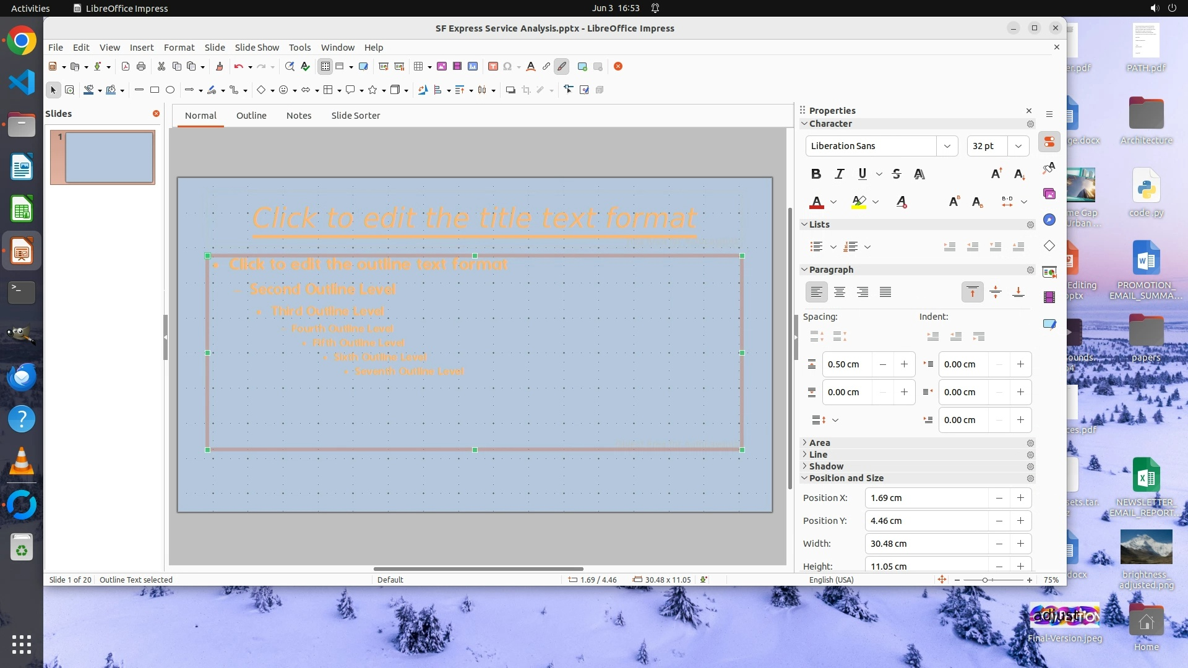Switch to the Slide Sorter tab
The image size is (1188, 668).
[x=355, y=116]
